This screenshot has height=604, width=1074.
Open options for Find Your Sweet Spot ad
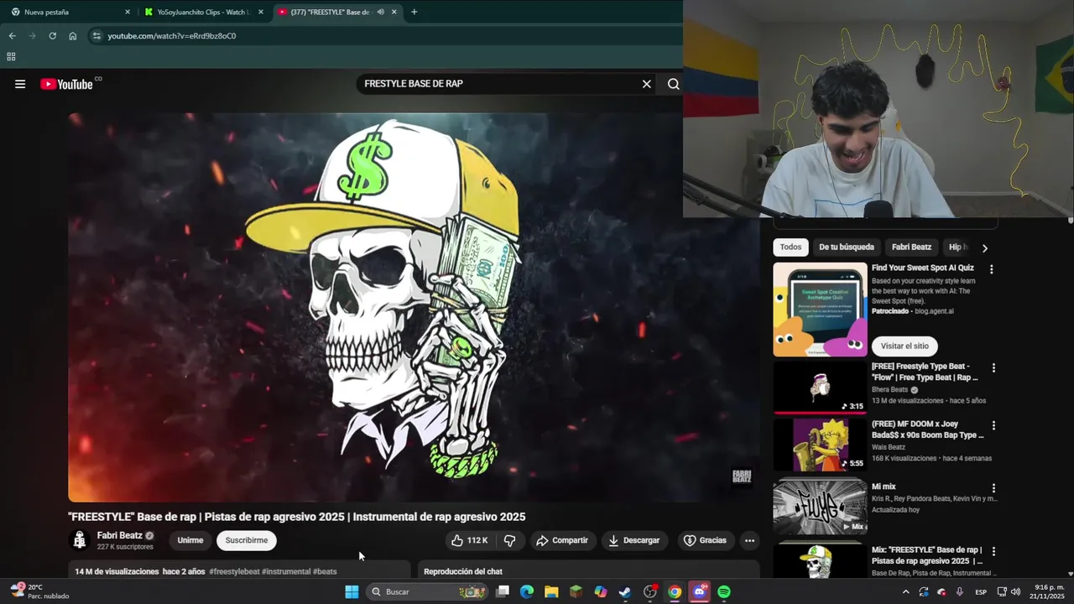pos(992,269)
